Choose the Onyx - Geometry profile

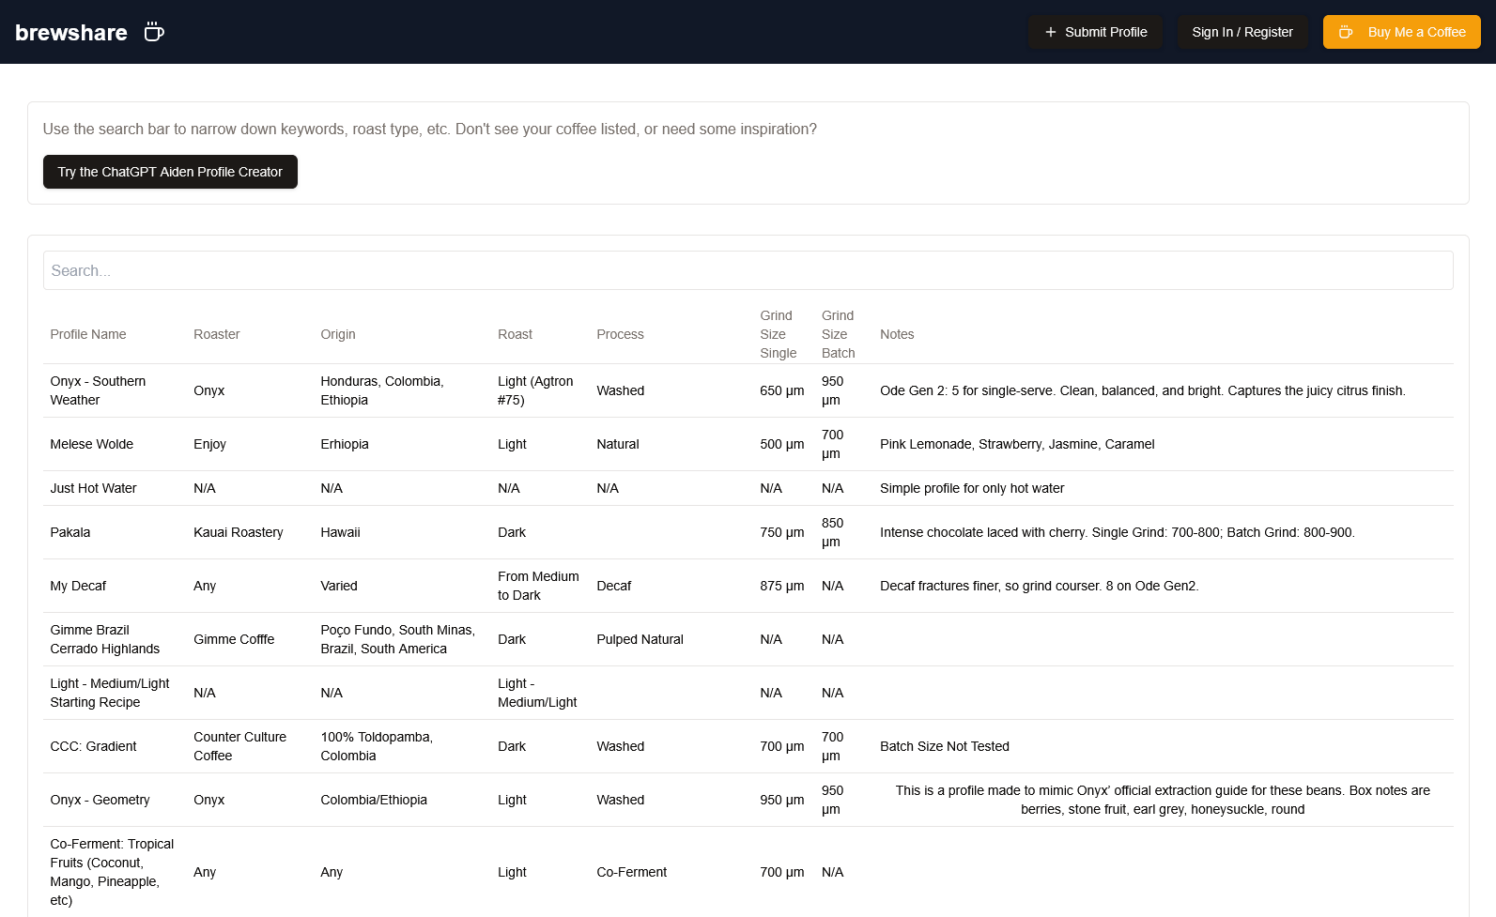100,800
